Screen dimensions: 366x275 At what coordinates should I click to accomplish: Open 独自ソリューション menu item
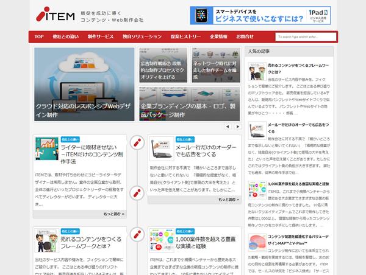tap(142, 37)
